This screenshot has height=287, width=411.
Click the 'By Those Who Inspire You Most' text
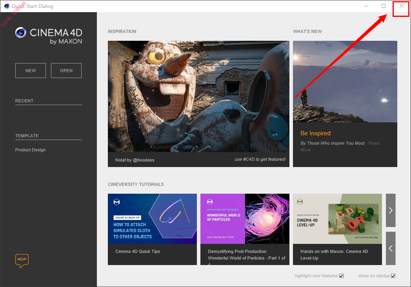[x=332, y=143]
